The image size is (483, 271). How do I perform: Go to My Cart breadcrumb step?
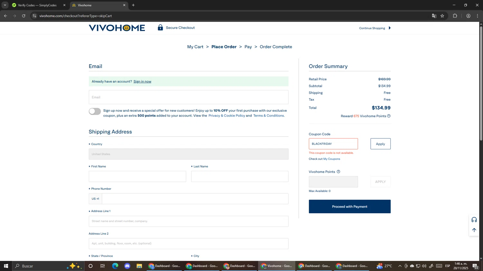pyautogui.click(x=195, y=47)
